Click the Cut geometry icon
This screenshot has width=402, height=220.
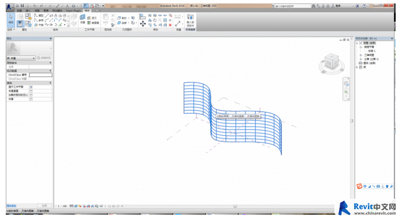point(119,18)
